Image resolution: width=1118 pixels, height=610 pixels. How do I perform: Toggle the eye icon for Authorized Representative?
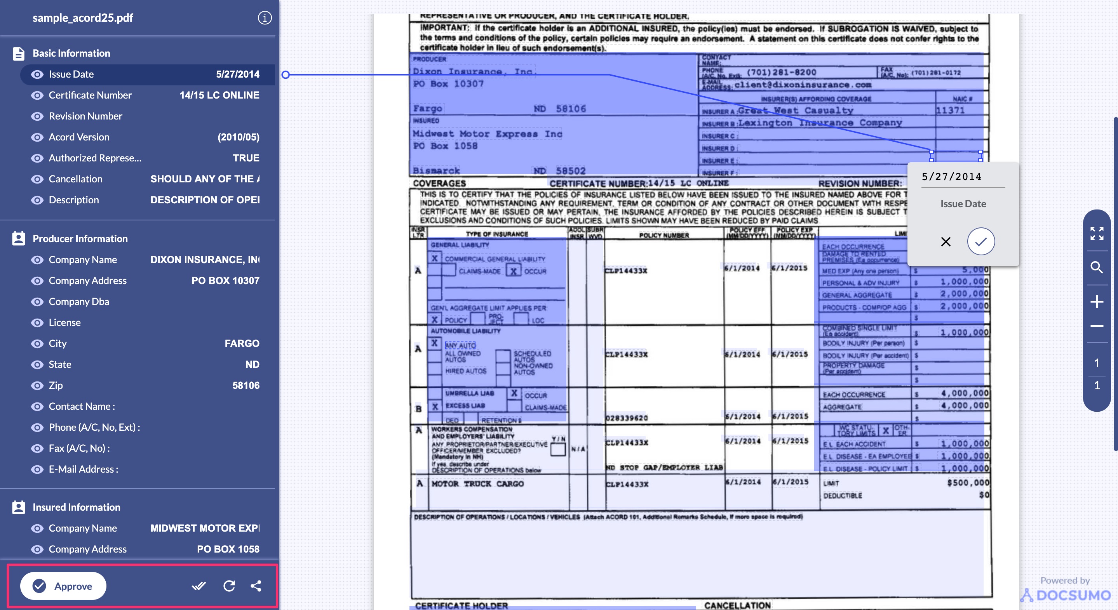37,158
